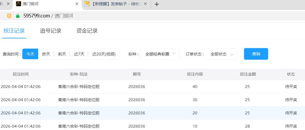Open the 追号记录 tab

point(51,31)
